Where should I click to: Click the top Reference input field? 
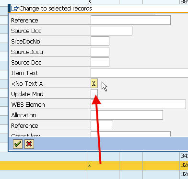pyautogui.click(x=130, y=20)
